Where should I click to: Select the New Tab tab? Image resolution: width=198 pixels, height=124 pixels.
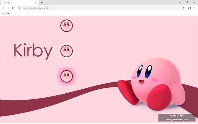[19, 3]
